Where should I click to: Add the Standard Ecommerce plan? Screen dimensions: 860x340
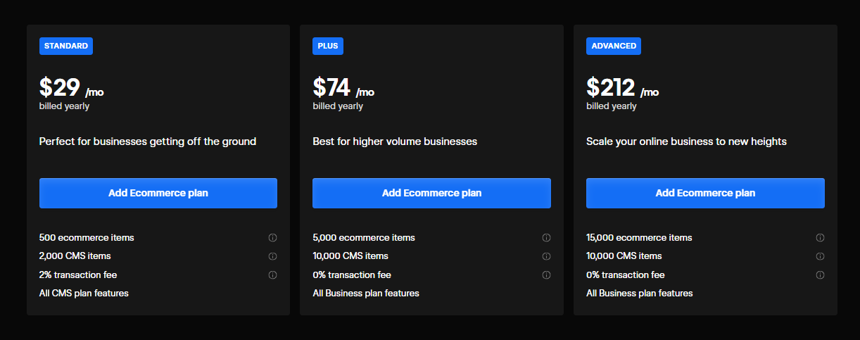(158, 193)
